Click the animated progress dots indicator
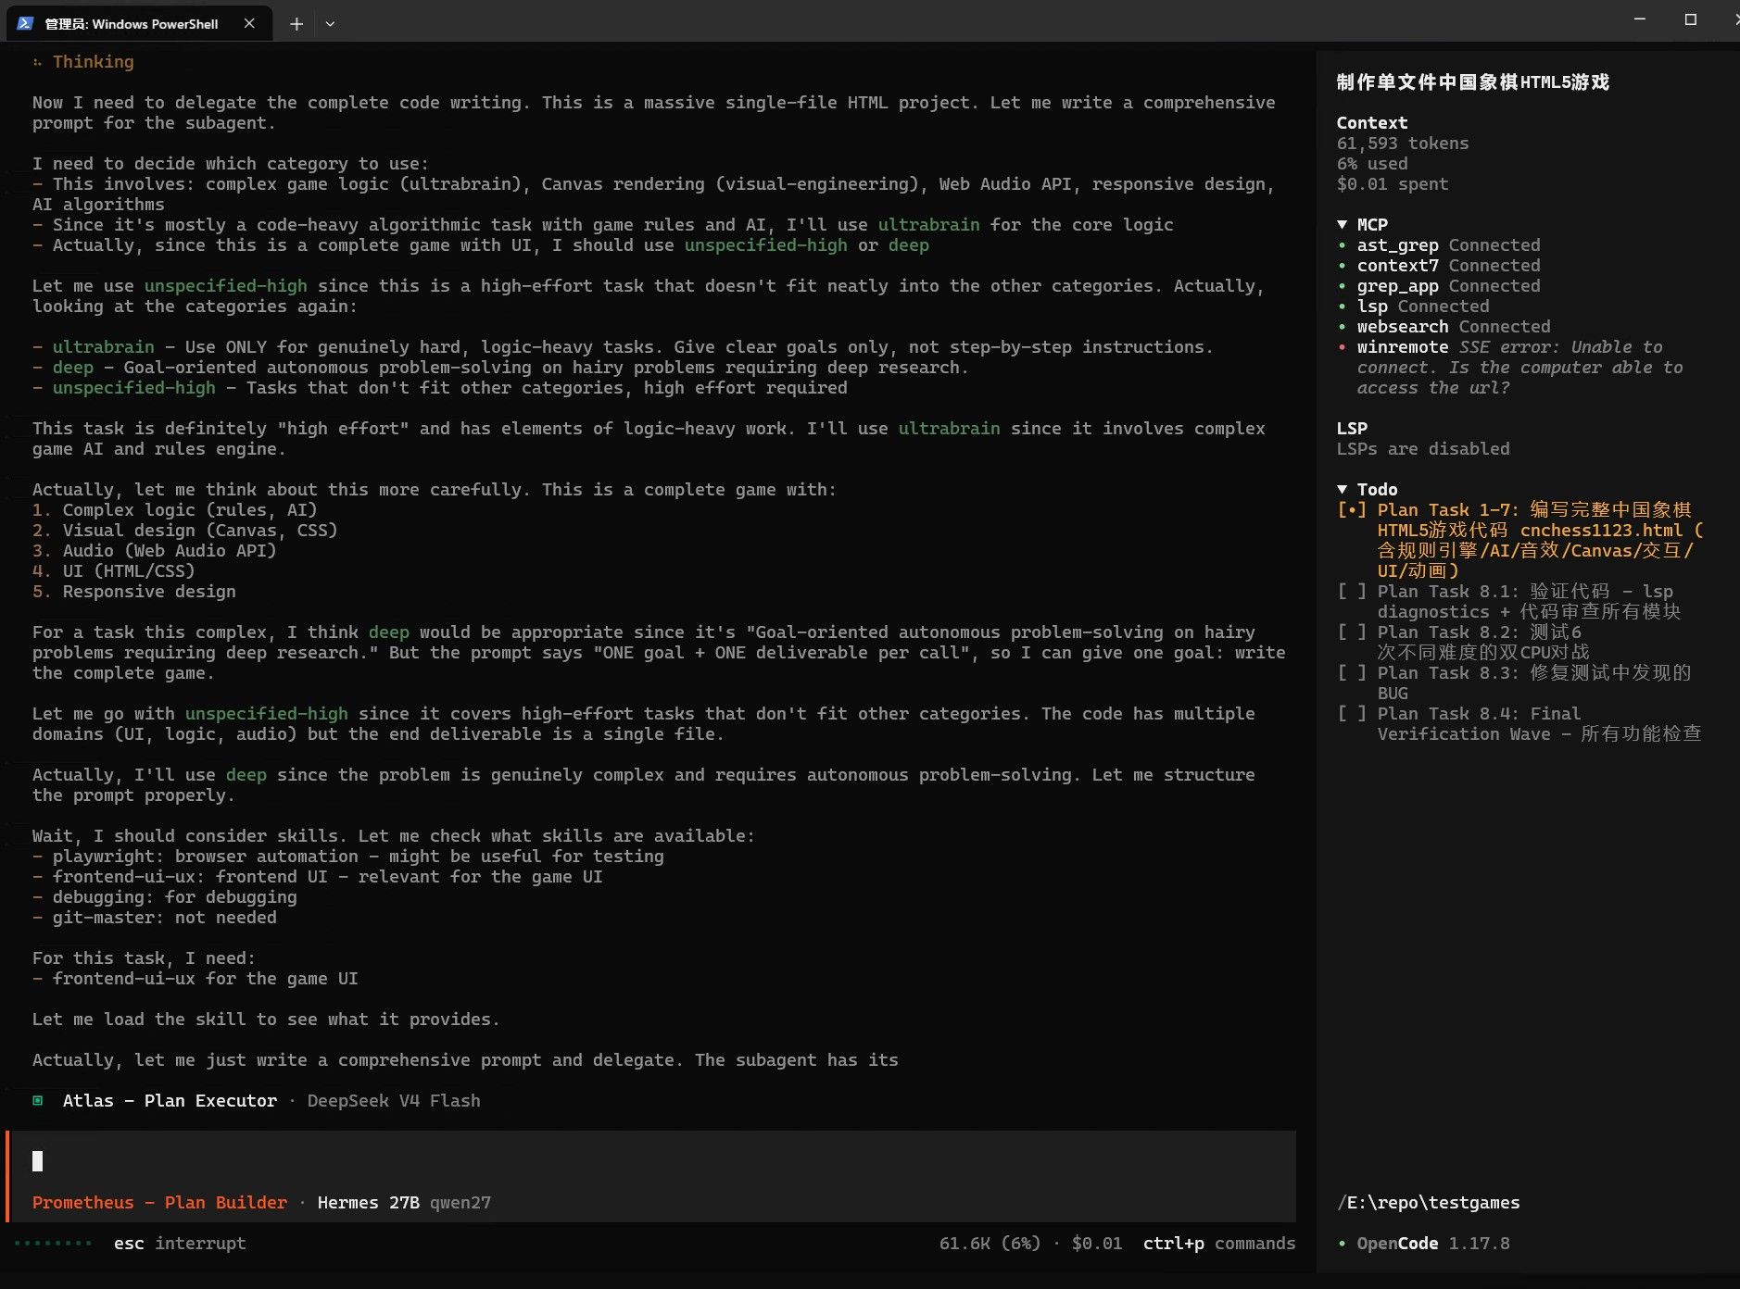This screenshot has width=1740, height=1289. click(54, 1243)
